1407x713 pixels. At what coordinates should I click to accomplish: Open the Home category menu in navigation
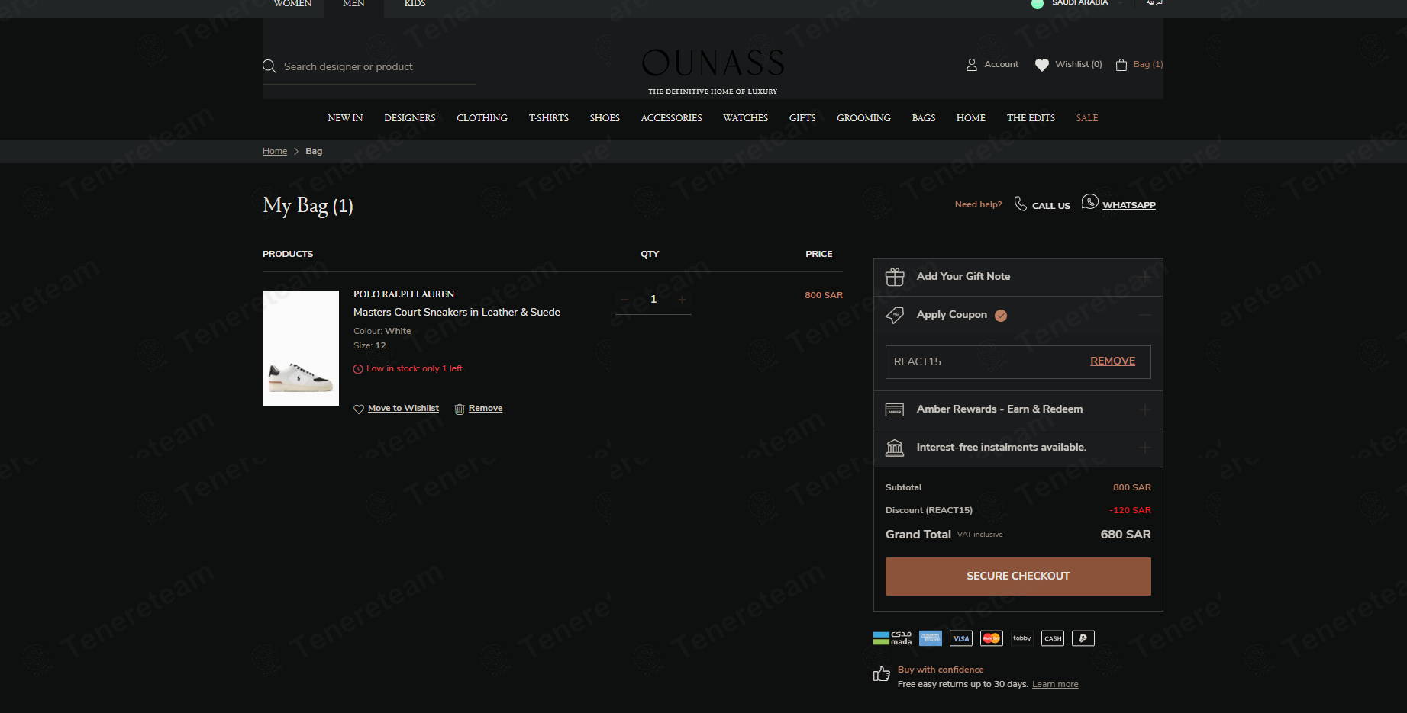[971, 118]
